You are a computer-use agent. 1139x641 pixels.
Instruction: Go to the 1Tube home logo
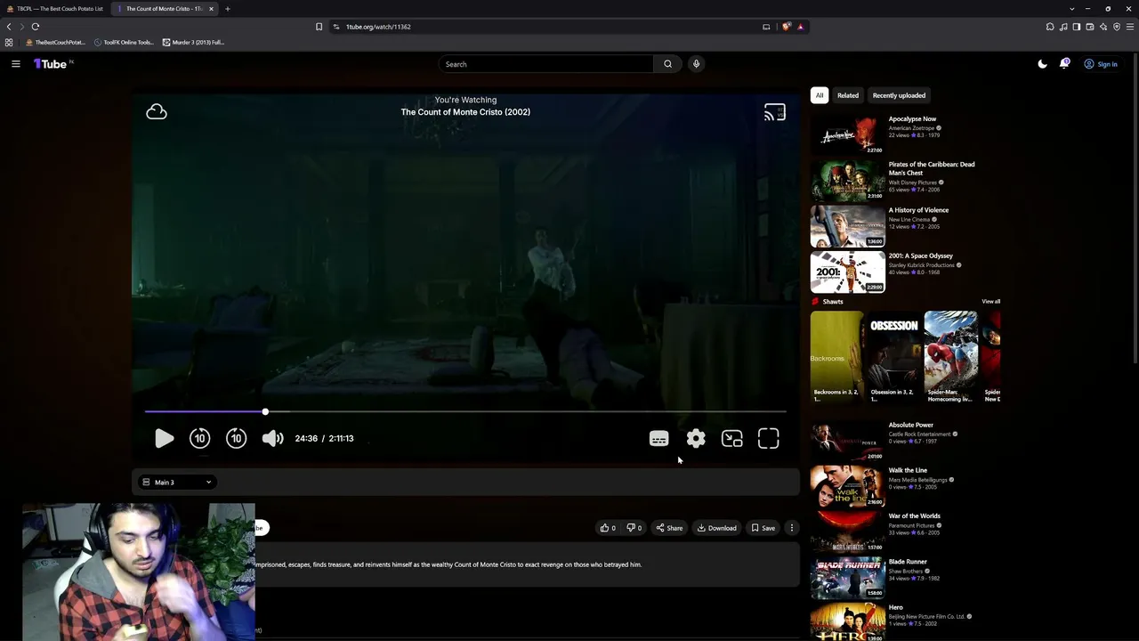[51, 64]
